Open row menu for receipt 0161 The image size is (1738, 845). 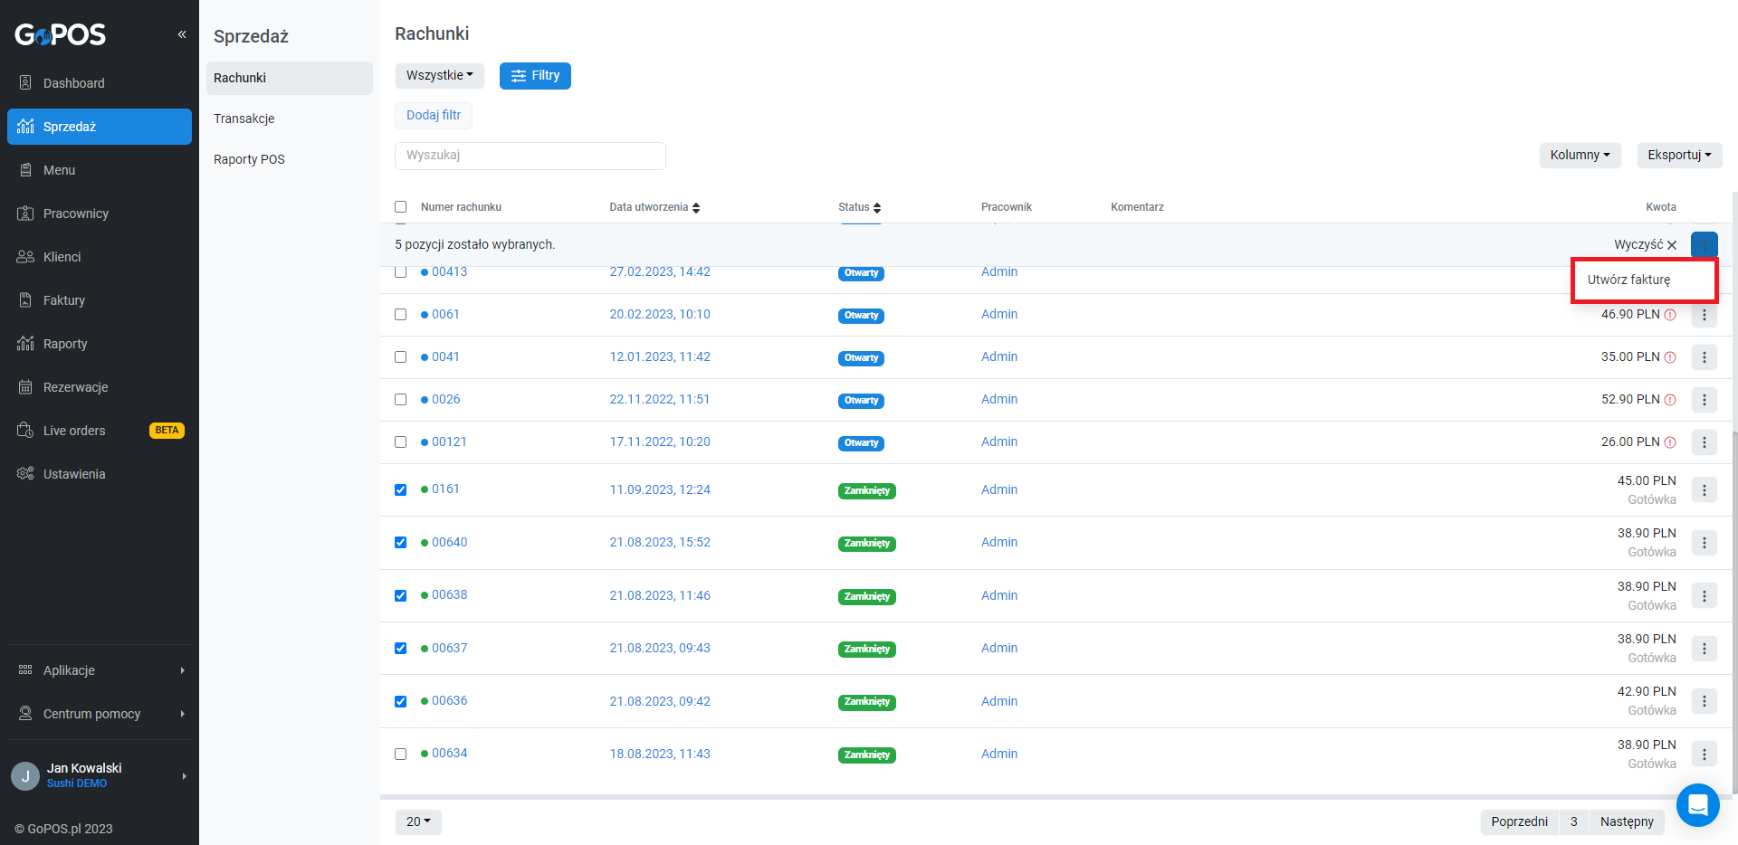click(x=1705, y=490)
